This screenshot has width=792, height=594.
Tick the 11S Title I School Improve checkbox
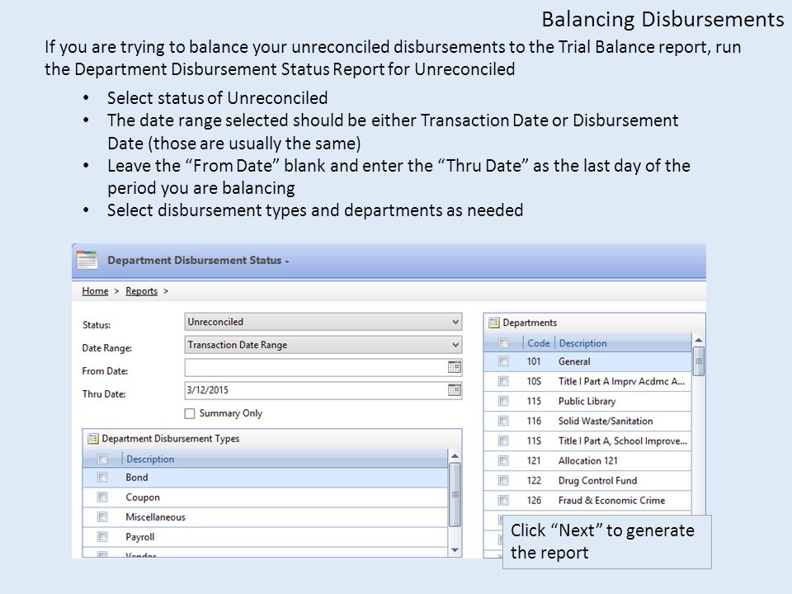coord(503,441)
